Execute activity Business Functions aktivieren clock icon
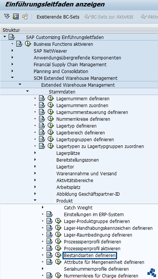Screen dimensions: 158x279 pos(28,44)
